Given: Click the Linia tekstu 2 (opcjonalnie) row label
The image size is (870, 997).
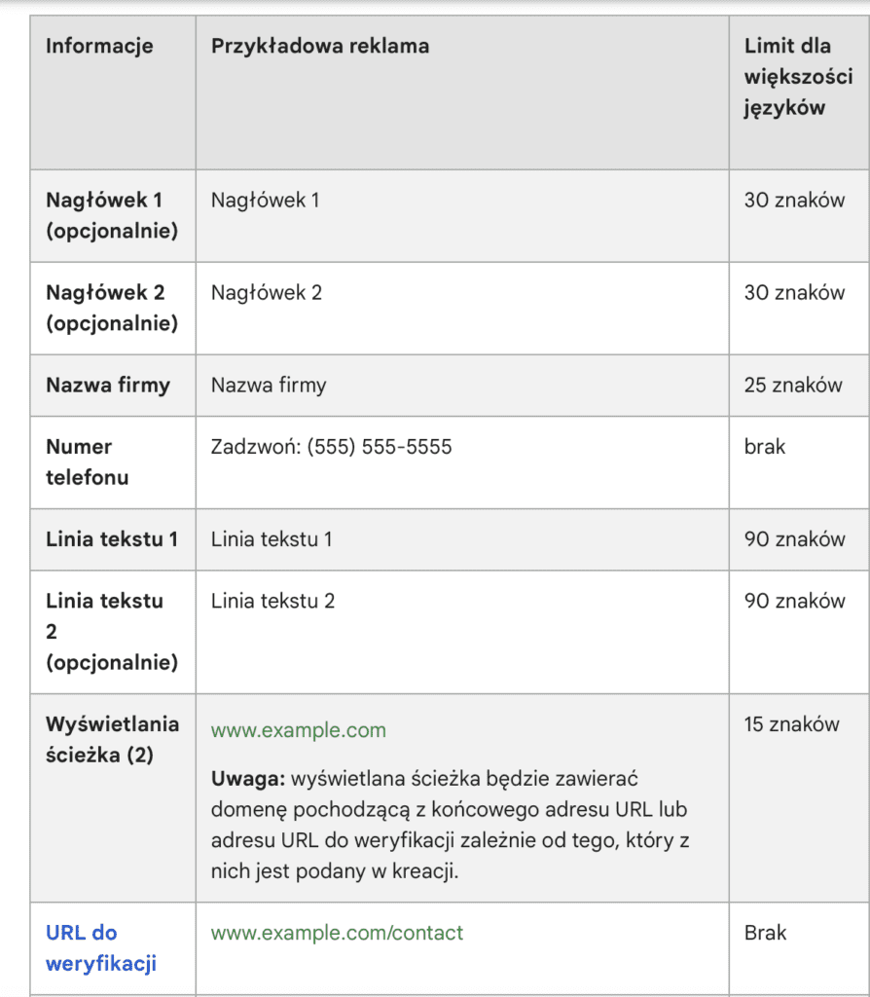Looking at the screenshot, I should [112, 631].
